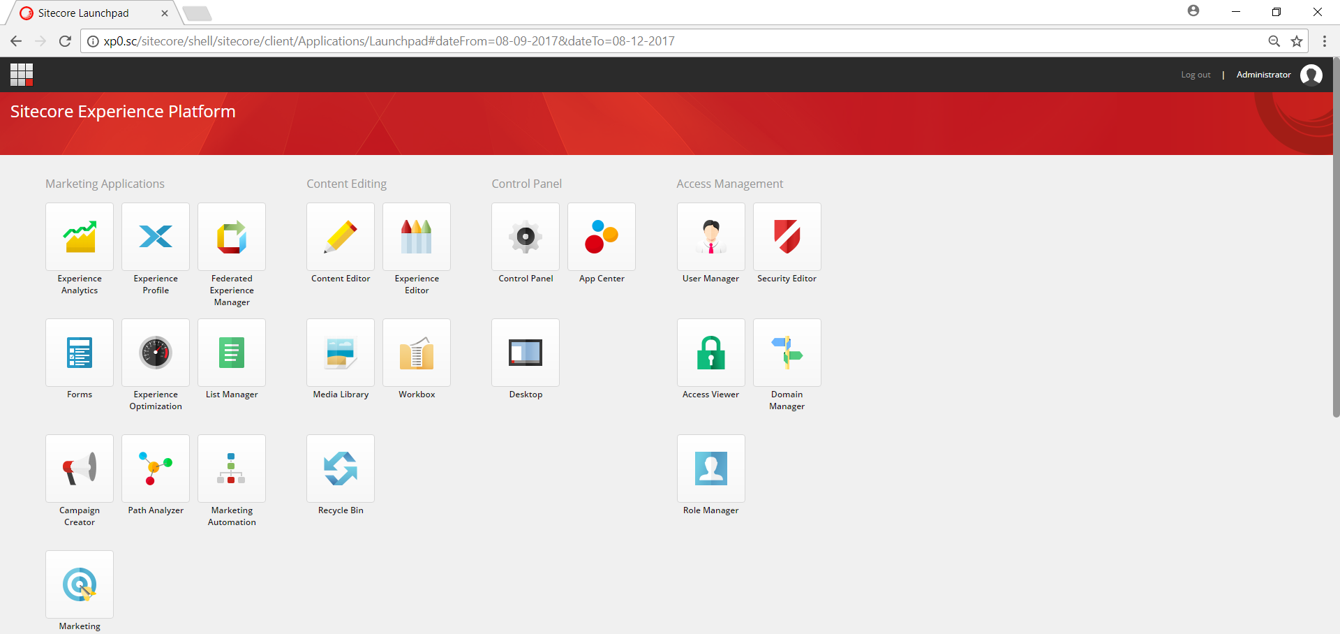Open Federated Experience Manager
This screenshot has height=634, width=1340.
pos(232,237)
